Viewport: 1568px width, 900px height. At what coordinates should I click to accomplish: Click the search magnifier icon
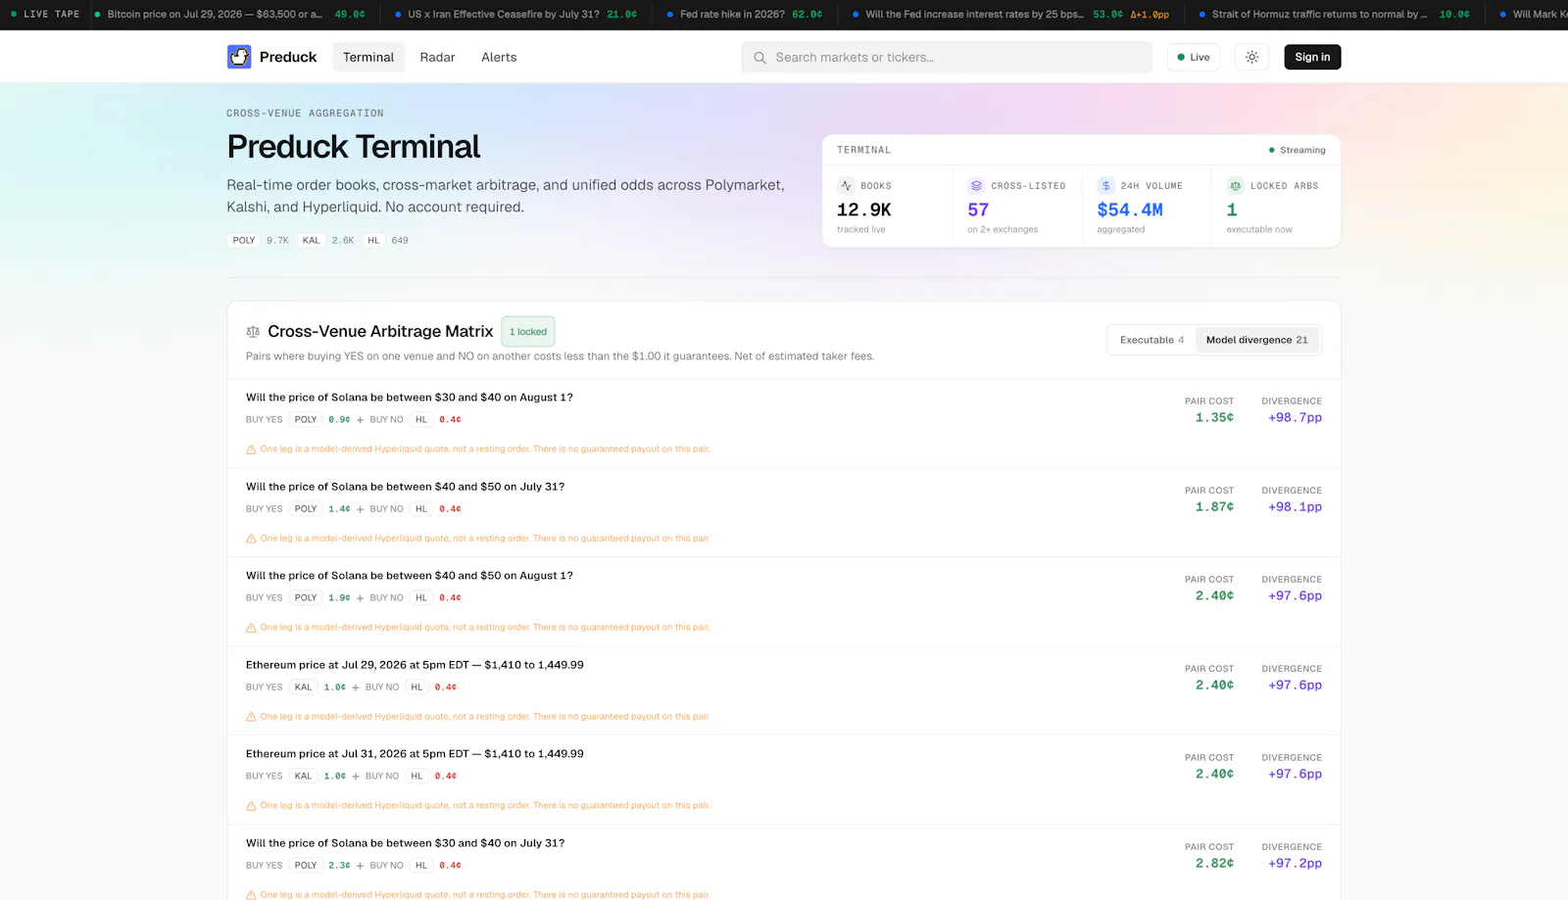coord(759,58)
